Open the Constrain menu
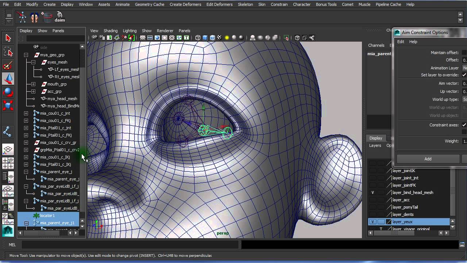The image size is (467, 263). point(279,4)
